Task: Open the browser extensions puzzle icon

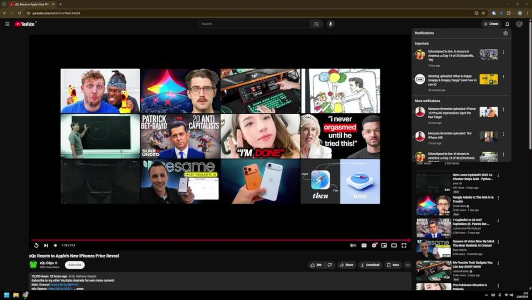Action: point(508,13)
